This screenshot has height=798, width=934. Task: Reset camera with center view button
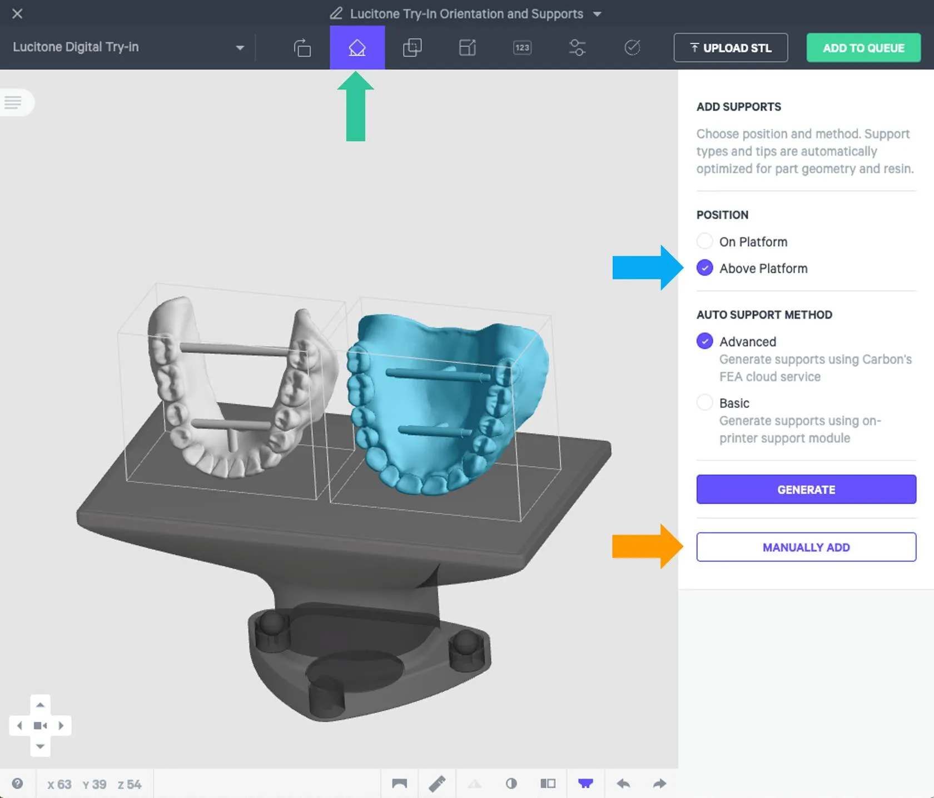pyautogui.click(x=40, y=725)
